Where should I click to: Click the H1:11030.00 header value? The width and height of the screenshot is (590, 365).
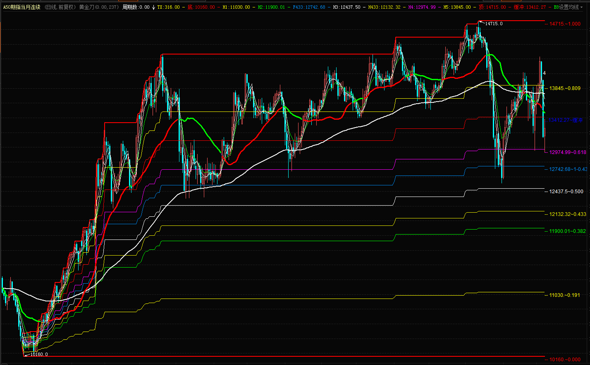tap(236, 7)
